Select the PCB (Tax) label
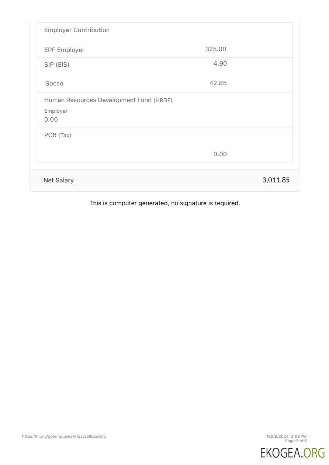 pyautogui.click(x=58, y=135)
